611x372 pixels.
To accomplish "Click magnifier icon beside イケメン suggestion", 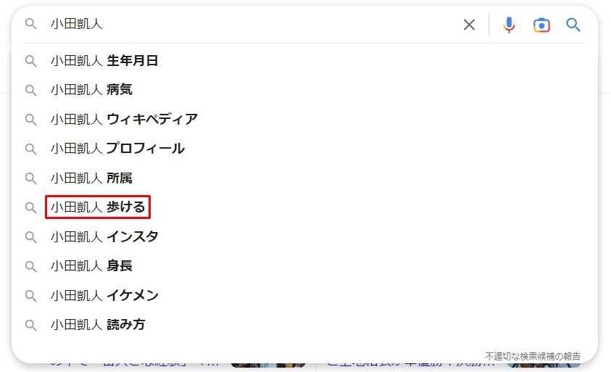I will (30, 296).
